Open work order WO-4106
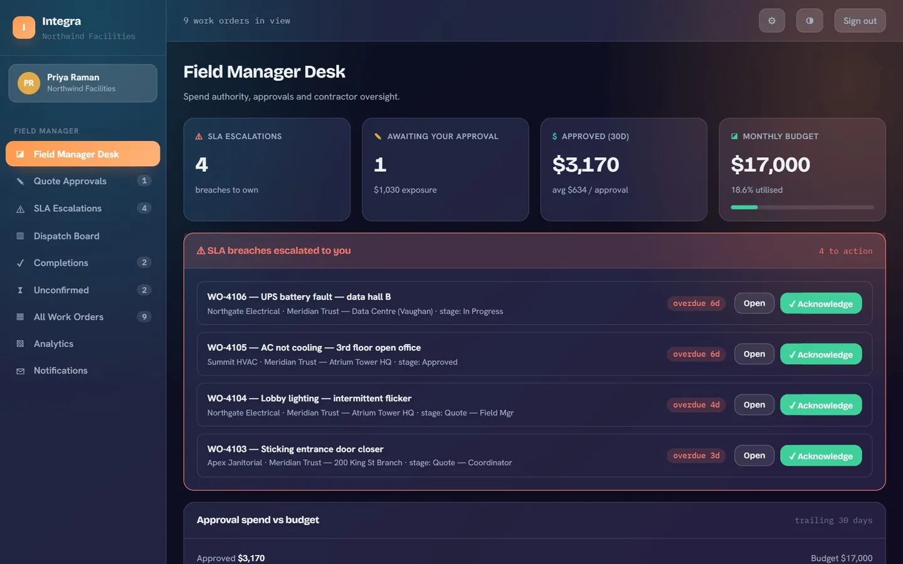903x564 pixels. pyautogui.click(x=754, y=303)
